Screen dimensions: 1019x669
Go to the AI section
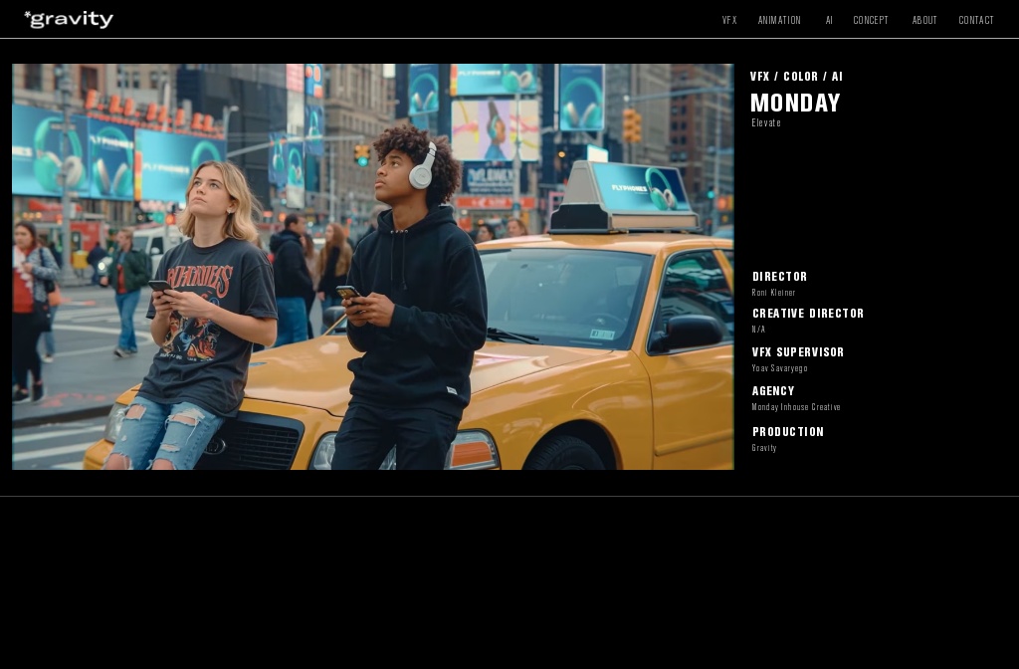click(829, 20)
